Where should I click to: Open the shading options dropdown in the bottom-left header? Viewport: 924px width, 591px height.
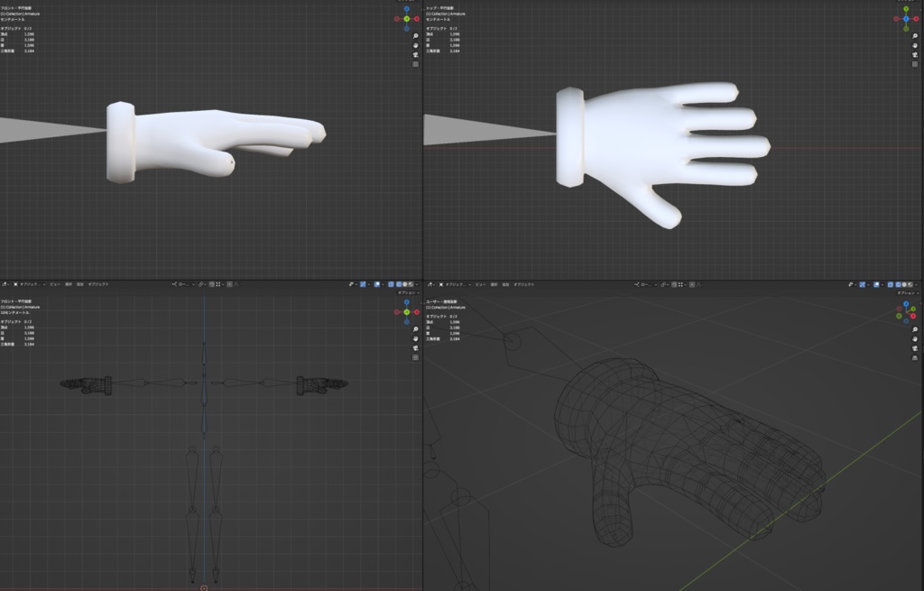417,284
